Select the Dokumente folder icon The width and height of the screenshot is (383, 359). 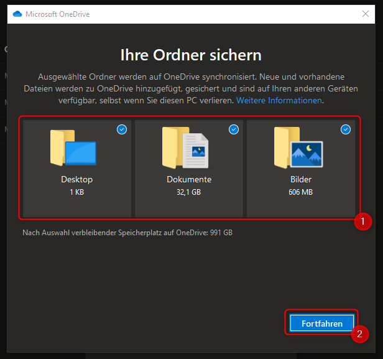(x=185, y=148)
